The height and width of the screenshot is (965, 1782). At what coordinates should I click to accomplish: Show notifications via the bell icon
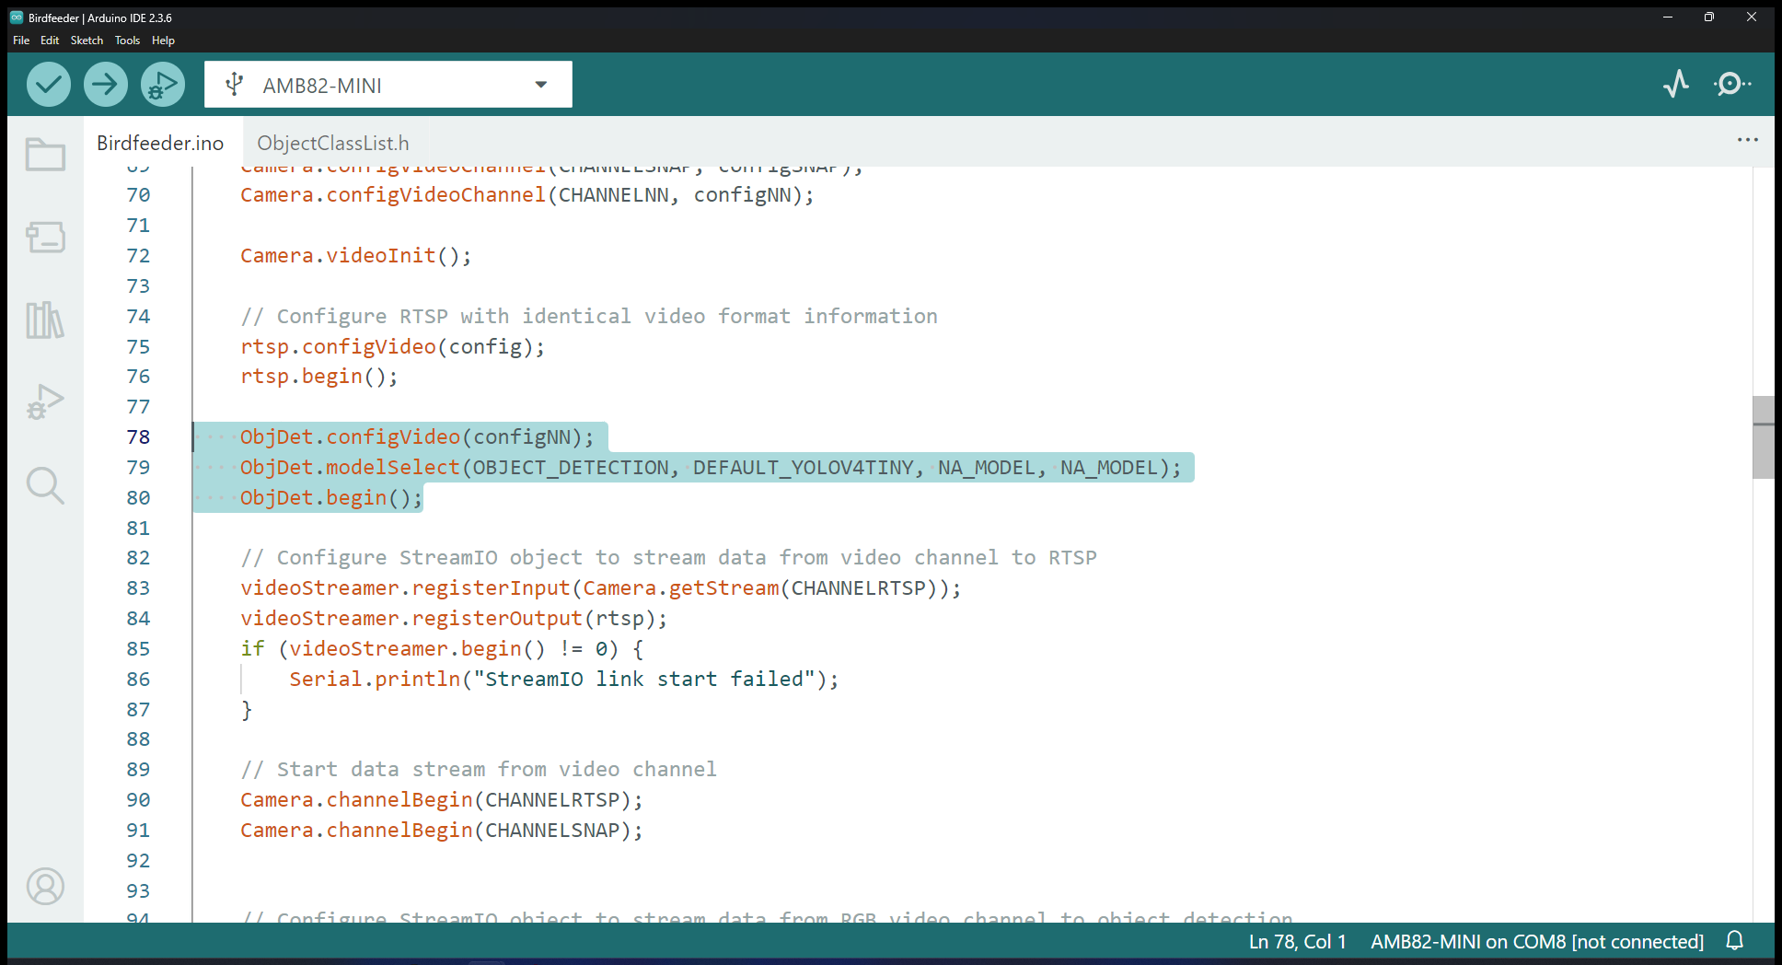point(1734,941)
